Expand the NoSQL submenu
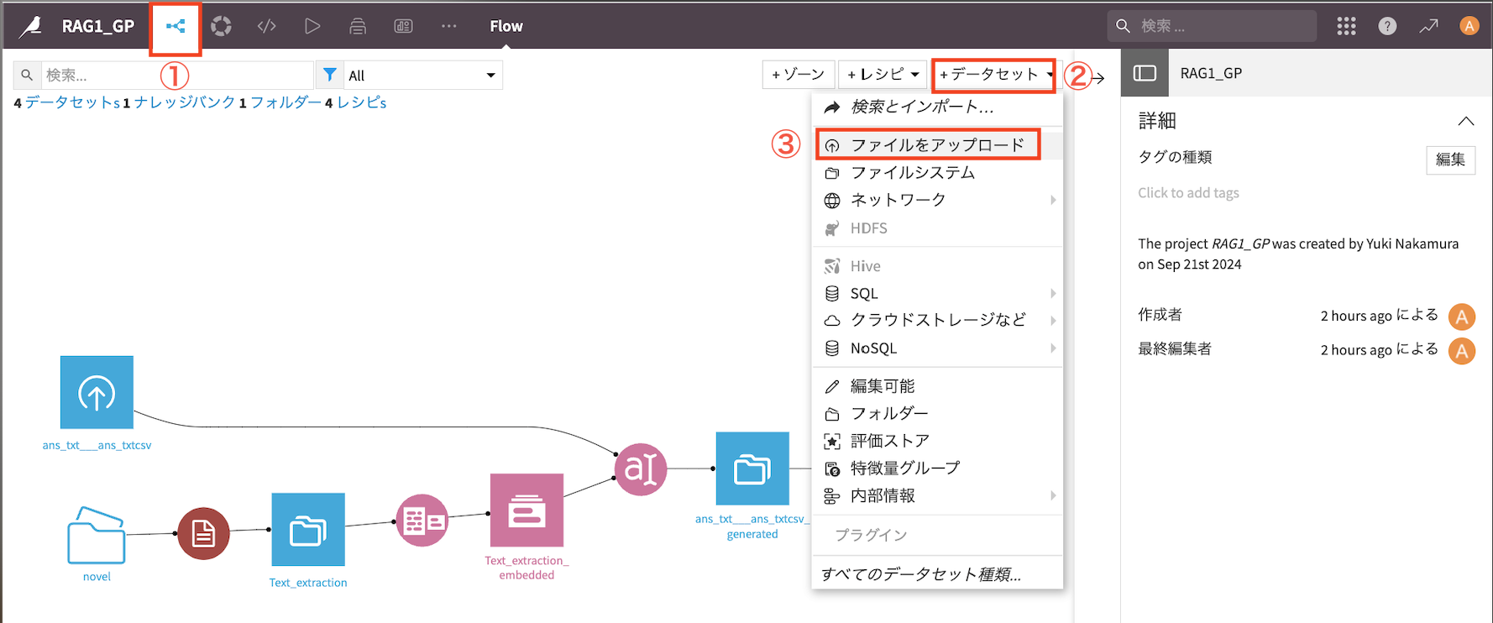 [938, 348]
